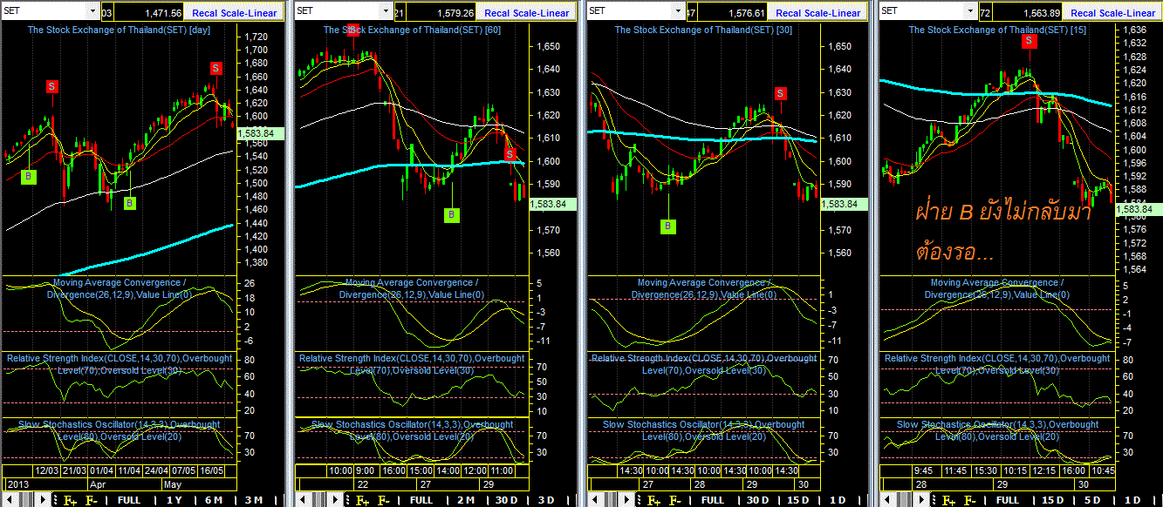Viewport: 1163px width, 507px height.
Task: Open the SET symbol dropdown on the 30-minute chart
Action: pos(676,11)
